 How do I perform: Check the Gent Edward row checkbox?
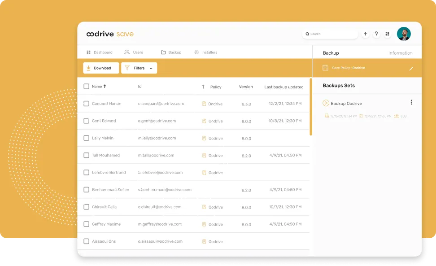pyautogui.click(x=87, y=121)
